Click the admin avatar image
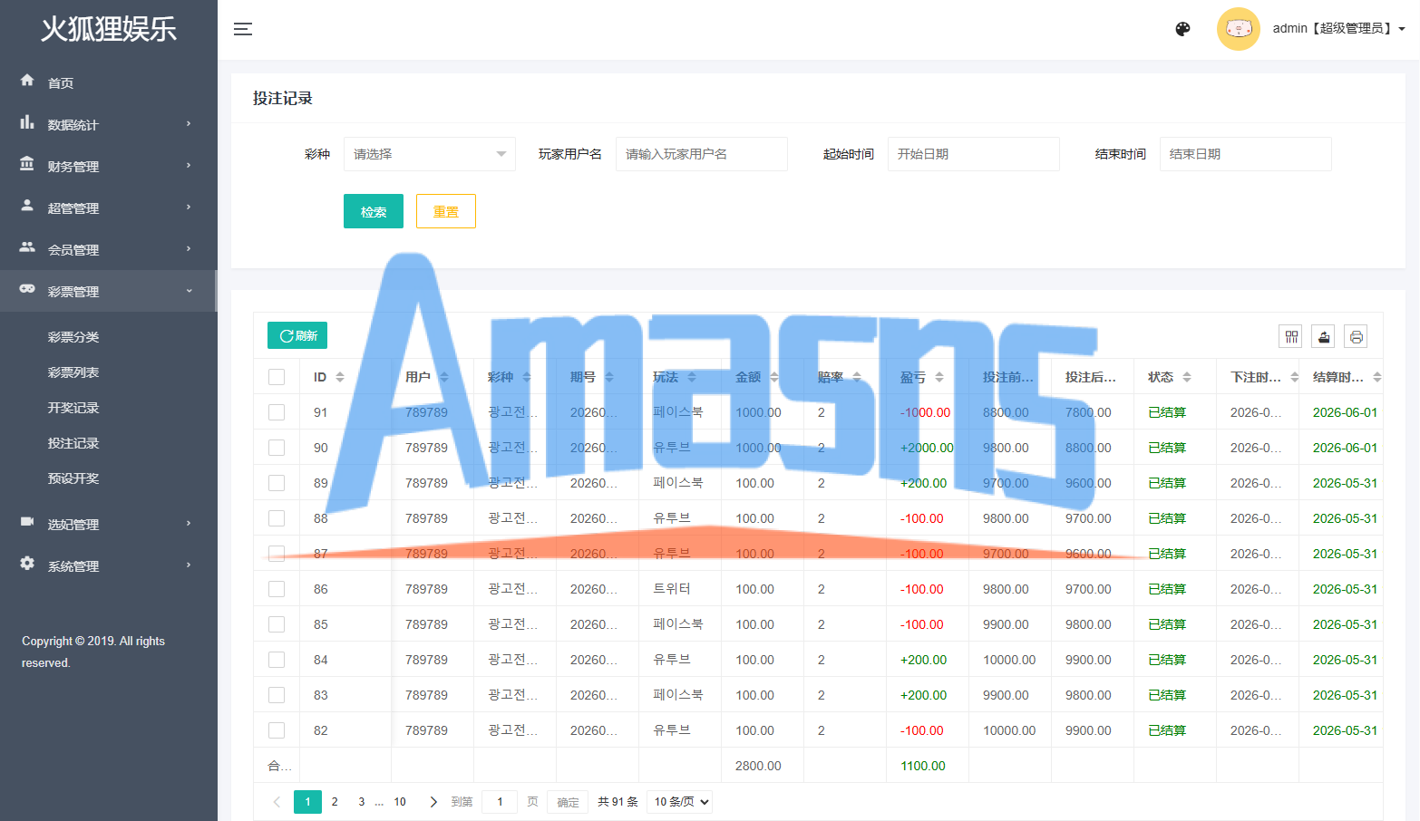The height and width of the screenshot is (821, 1420). tap(1239, 29)
